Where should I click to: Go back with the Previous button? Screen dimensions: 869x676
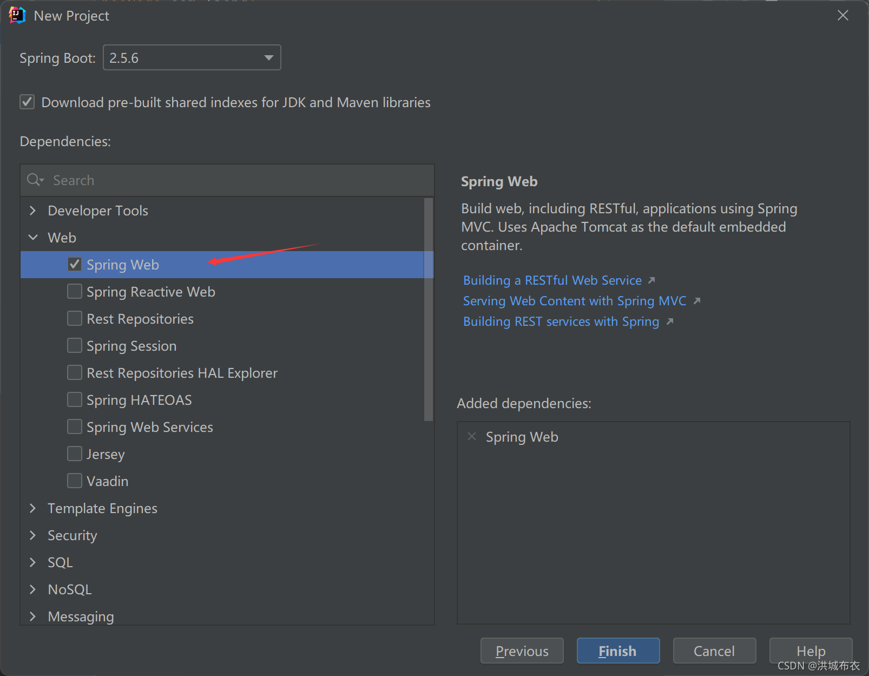[x=522, y=651]
